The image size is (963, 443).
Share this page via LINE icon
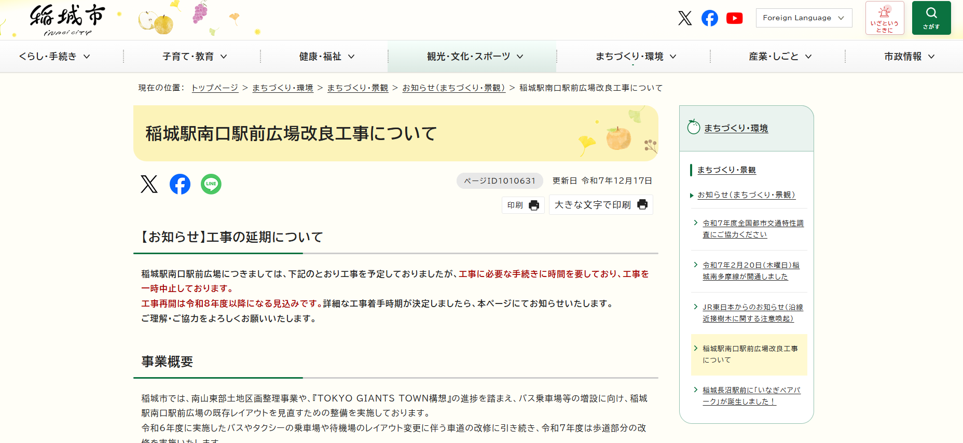coord(211,184)
